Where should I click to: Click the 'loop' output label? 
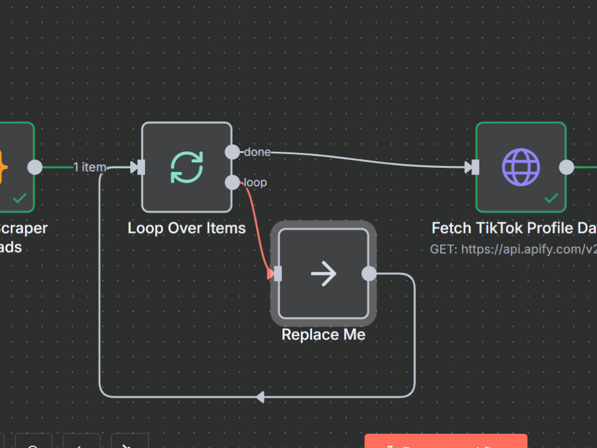point(255,182)
